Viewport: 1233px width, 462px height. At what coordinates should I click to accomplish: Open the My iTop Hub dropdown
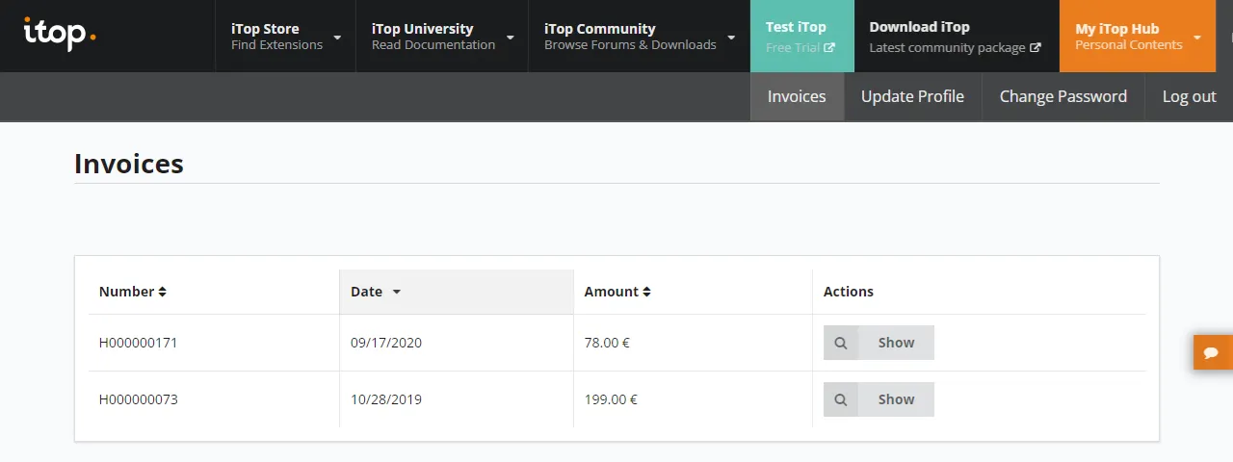tap(1196, 38)
